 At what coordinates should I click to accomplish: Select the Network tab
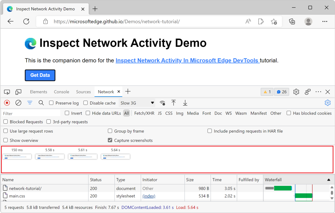(106, 92)
